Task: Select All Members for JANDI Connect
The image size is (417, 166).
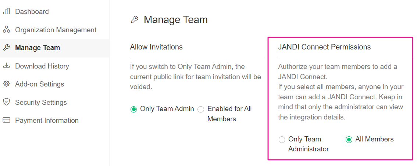Action: click(349, 140)
